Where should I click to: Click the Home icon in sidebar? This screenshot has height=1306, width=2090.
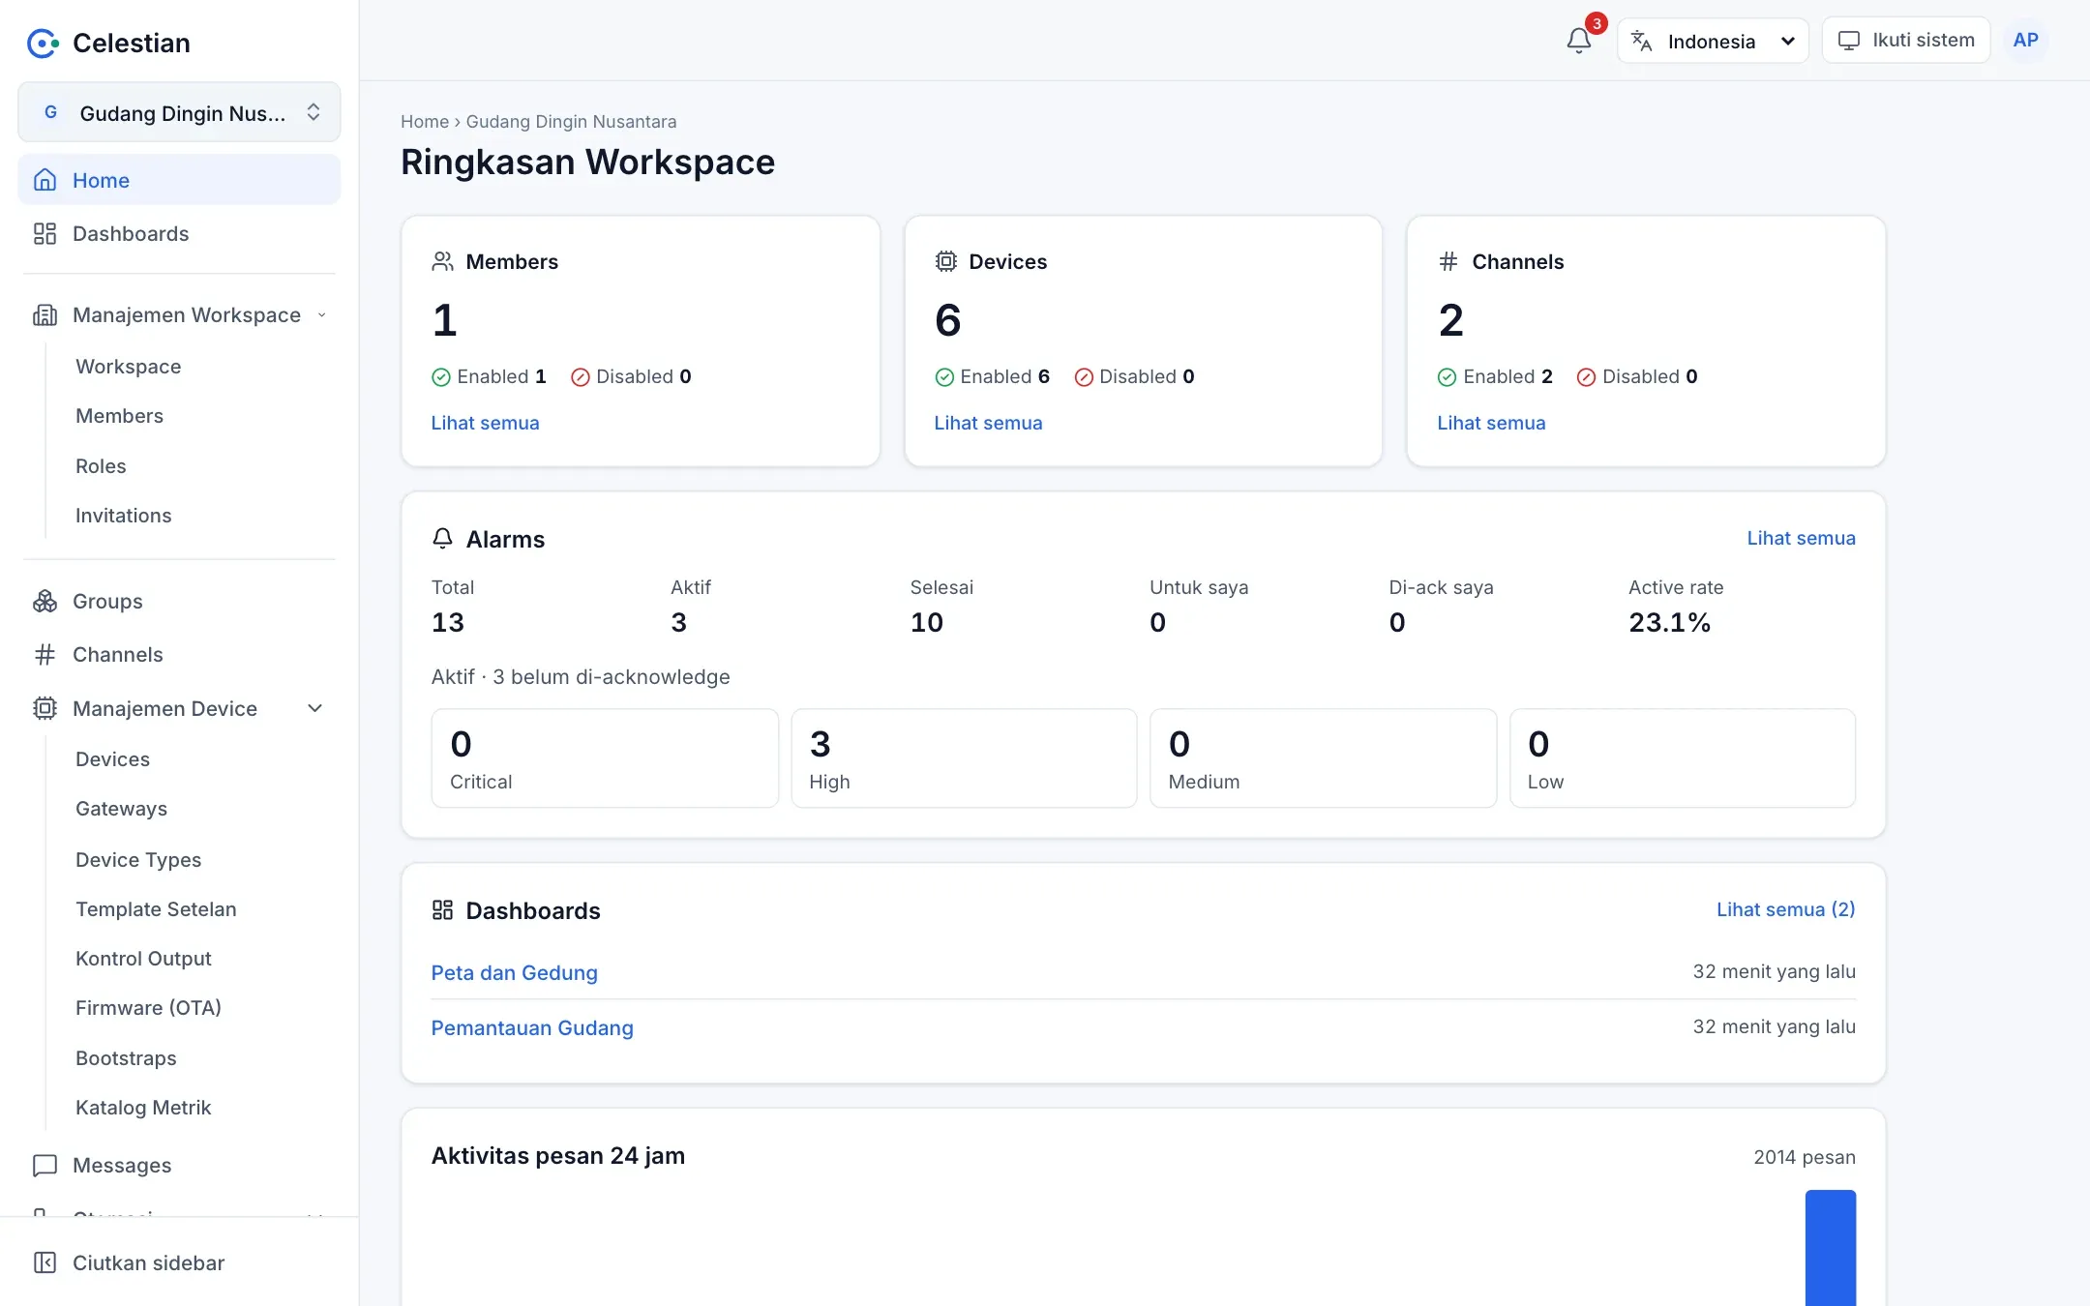(45, 180)
